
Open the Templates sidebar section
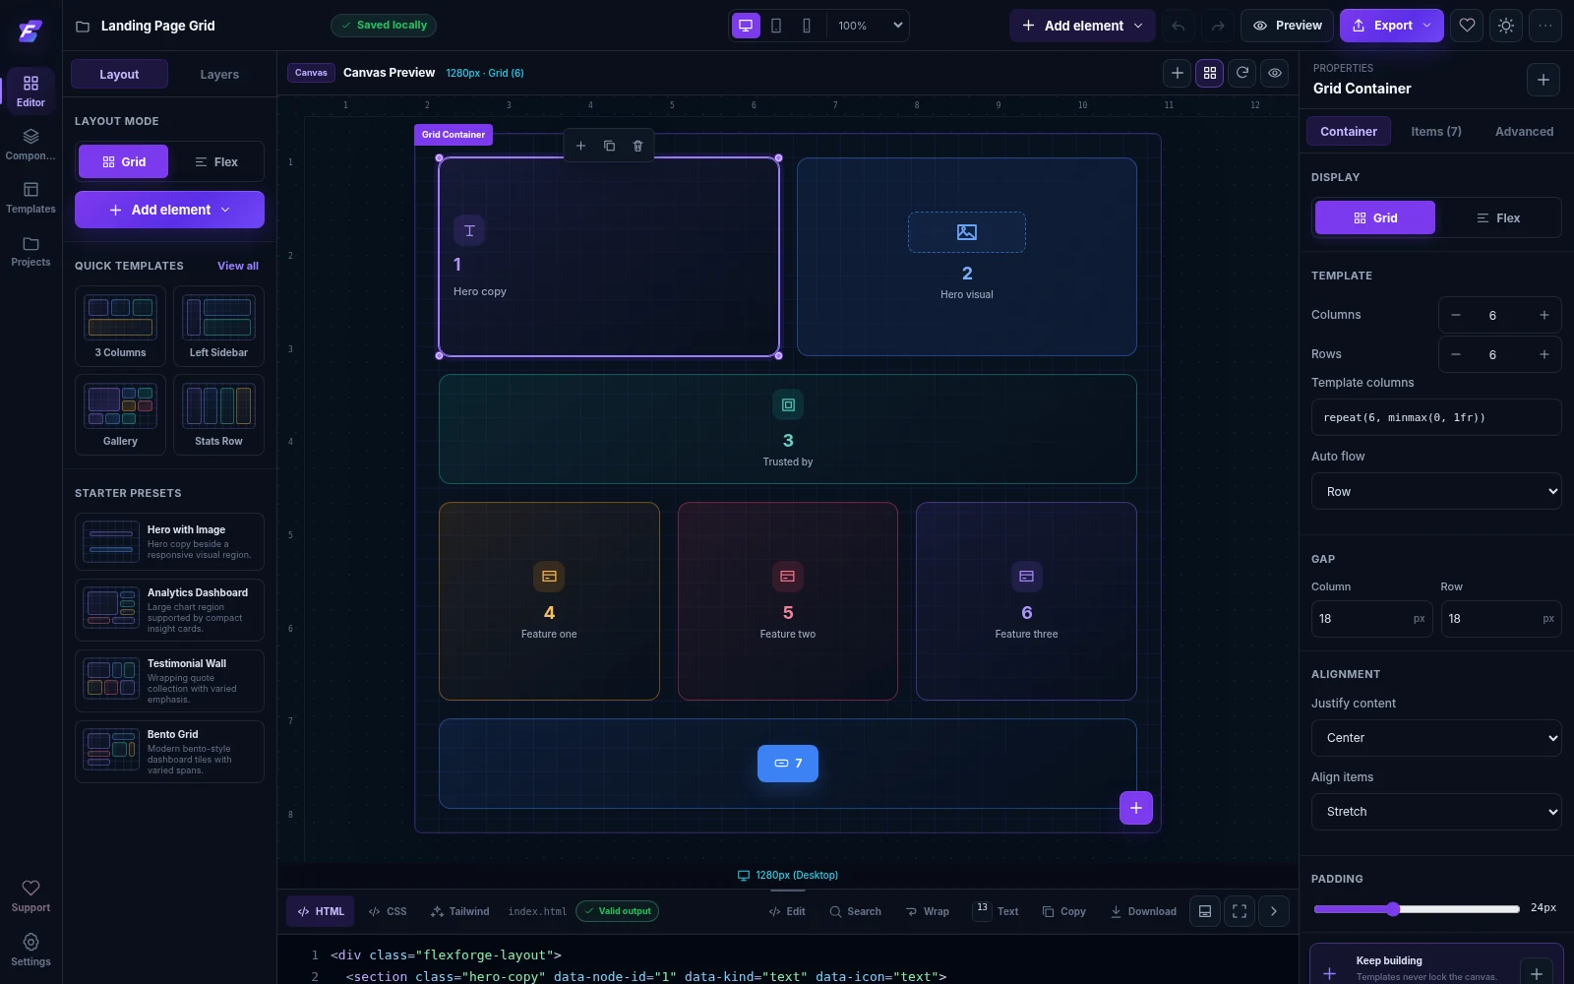tap(30, 197)
